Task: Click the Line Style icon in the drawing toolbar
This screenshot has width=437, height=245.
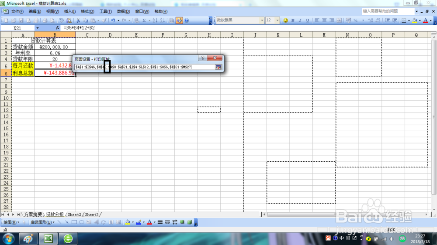Action: pos(160,222)
